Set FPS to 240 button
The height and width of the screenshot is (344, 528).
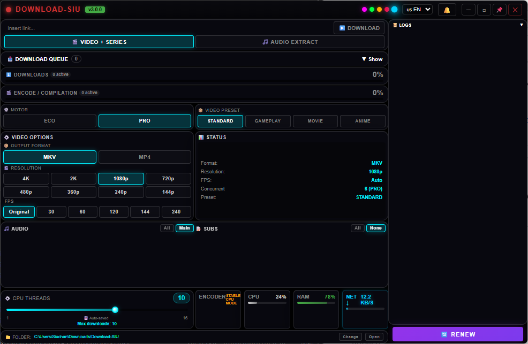[x=176, y=212]
